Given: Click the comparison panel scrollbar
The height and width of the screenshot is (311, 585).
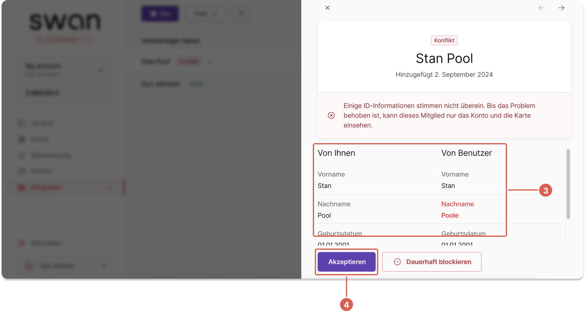Looking at the screenshot, I should coord(568,184).
